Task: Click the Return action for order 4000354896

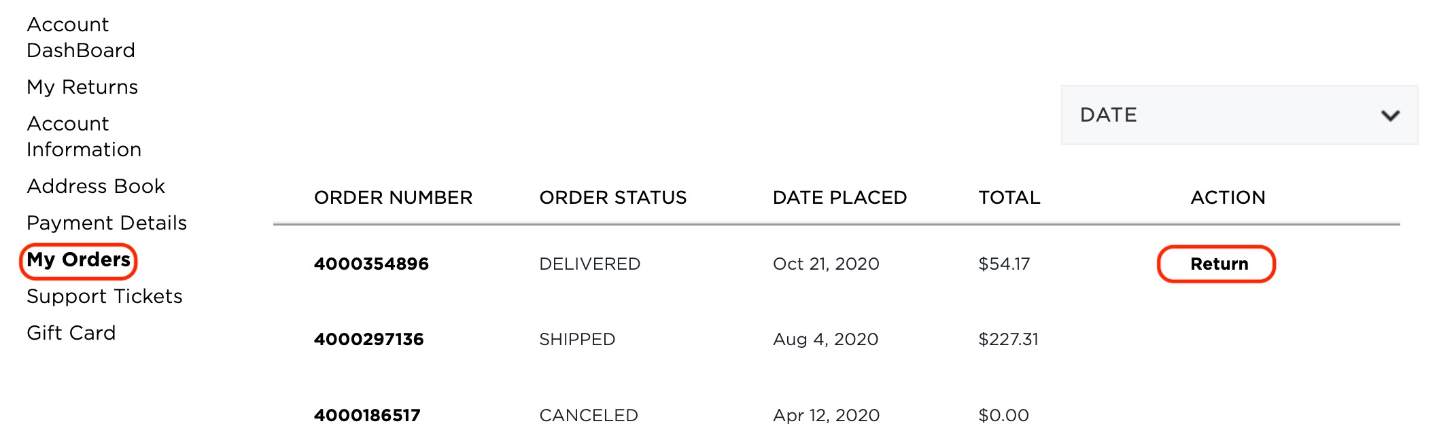Action: 1217,264
